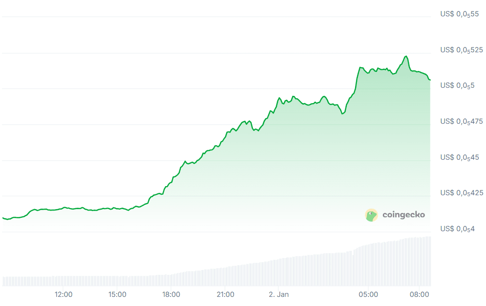
Task: Click the US$ 0,0₅425 price axis label
Action: pyautogui.click(x=461, y=193)
